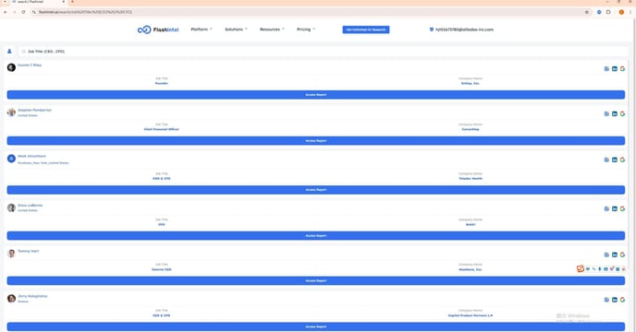Click Access Report for Drew LaBenne
The width and height of the screenshot is (636, 332).
pyautogui.click(x=316, y=236)
